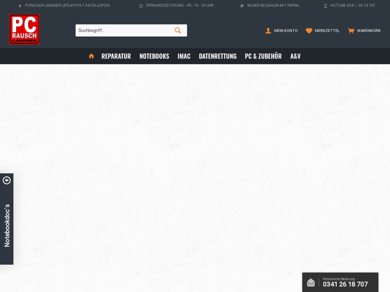
Task: Click the PC Rausch Langner logo
Action: 24,29
